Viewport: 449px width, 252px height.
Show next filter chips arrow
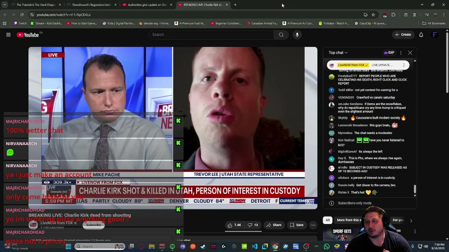411,221
